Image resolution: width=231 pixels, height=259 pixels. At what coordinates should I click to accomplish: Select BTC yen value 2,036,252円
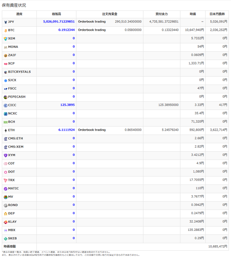218,30
